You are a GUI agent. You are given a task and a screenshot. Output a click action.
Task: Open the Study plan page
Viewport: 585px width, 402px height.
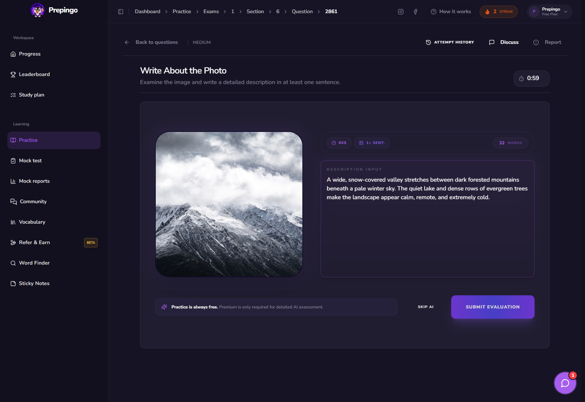tap(54, 95)
